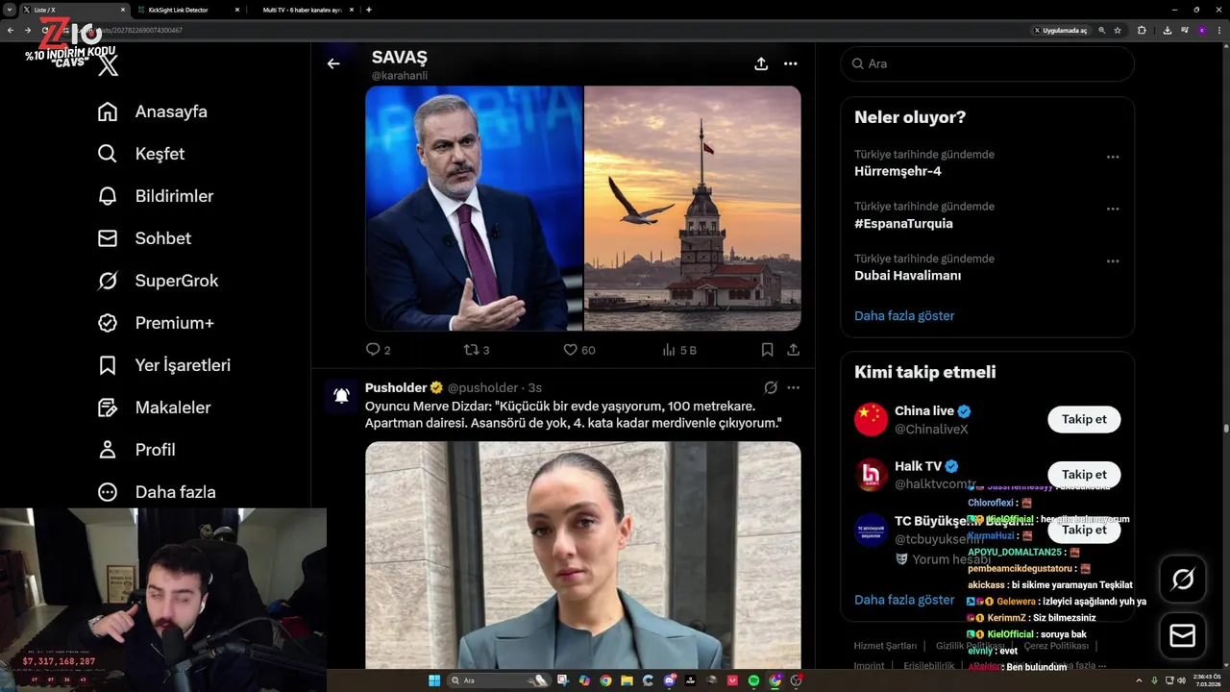Expand Daha fazla menu in sidebar
Screen dimensions: 1230x692
click(x=157, y=492)
